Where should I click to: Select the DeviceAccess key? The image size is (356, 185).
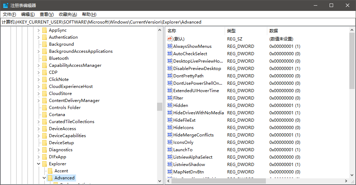tap(62, 128)
